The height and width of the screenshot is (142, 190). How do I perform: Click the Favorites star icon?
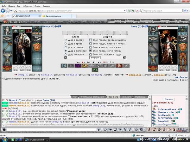pos(2,16)
